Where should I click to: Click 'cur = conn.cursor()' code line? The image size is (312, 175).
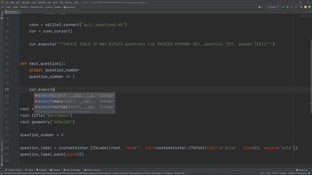pos(51,31)
